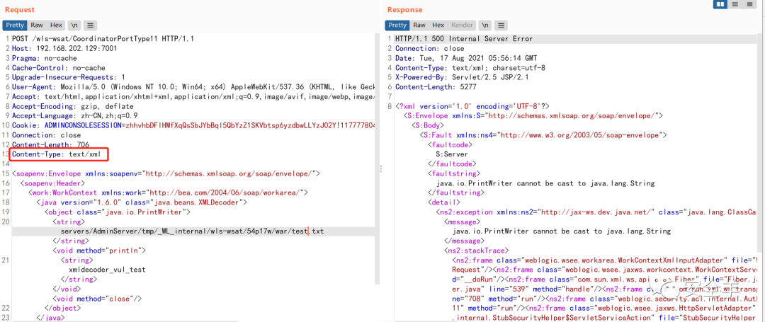Click the response Connection: close header
The height and width of the screenshot is (322, 765).
click(430, 49)
